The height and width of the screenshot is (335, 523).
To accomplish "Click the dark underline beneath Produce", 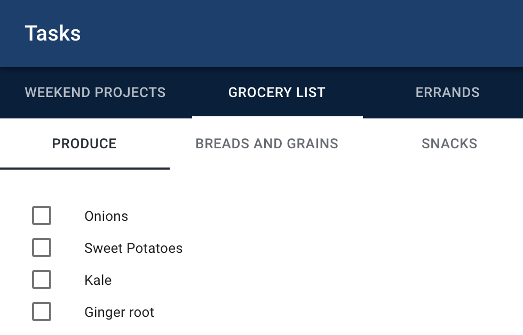I will pos(85,169).
